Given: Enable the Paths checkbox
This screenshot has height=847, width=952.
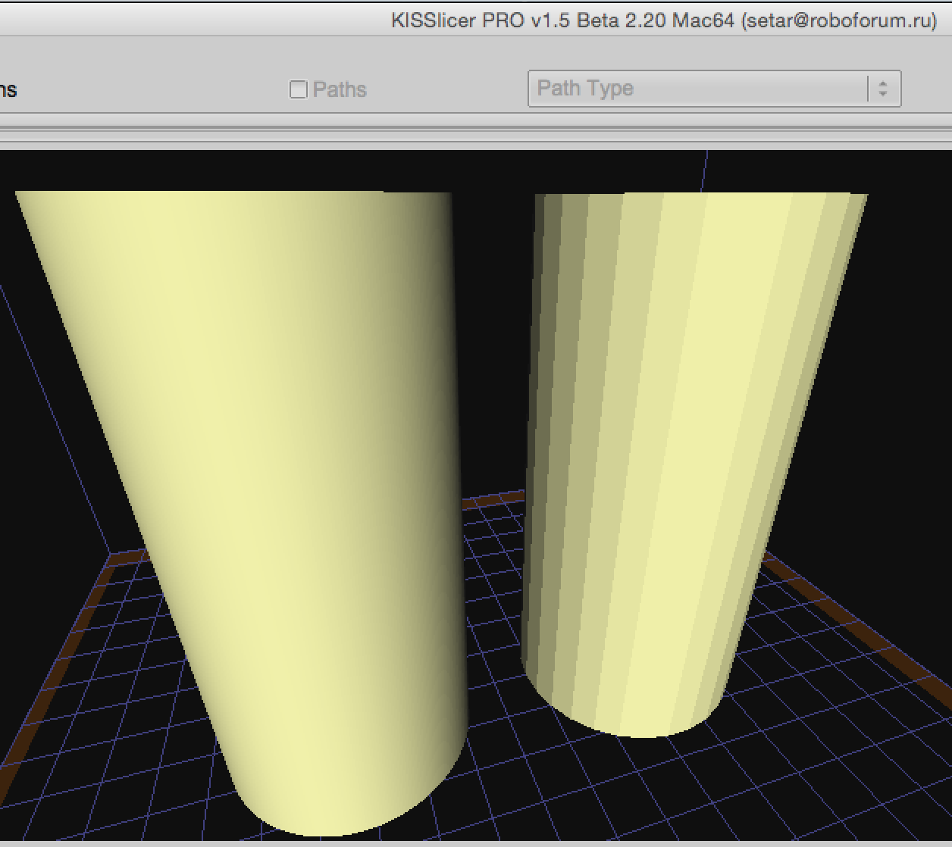Looking at the screenshot, I should coord(299,89).
